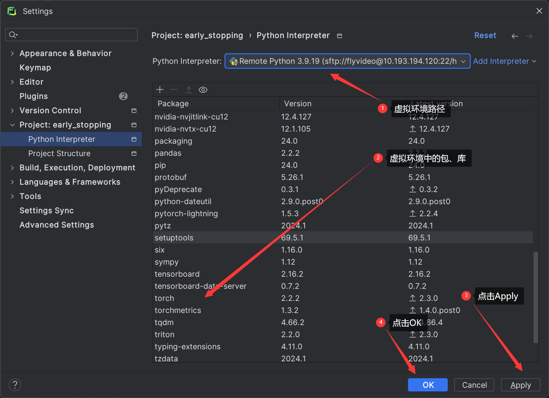The image size is (549, 398).
Task: Expand the Tools section
Action: coord(12,196)
